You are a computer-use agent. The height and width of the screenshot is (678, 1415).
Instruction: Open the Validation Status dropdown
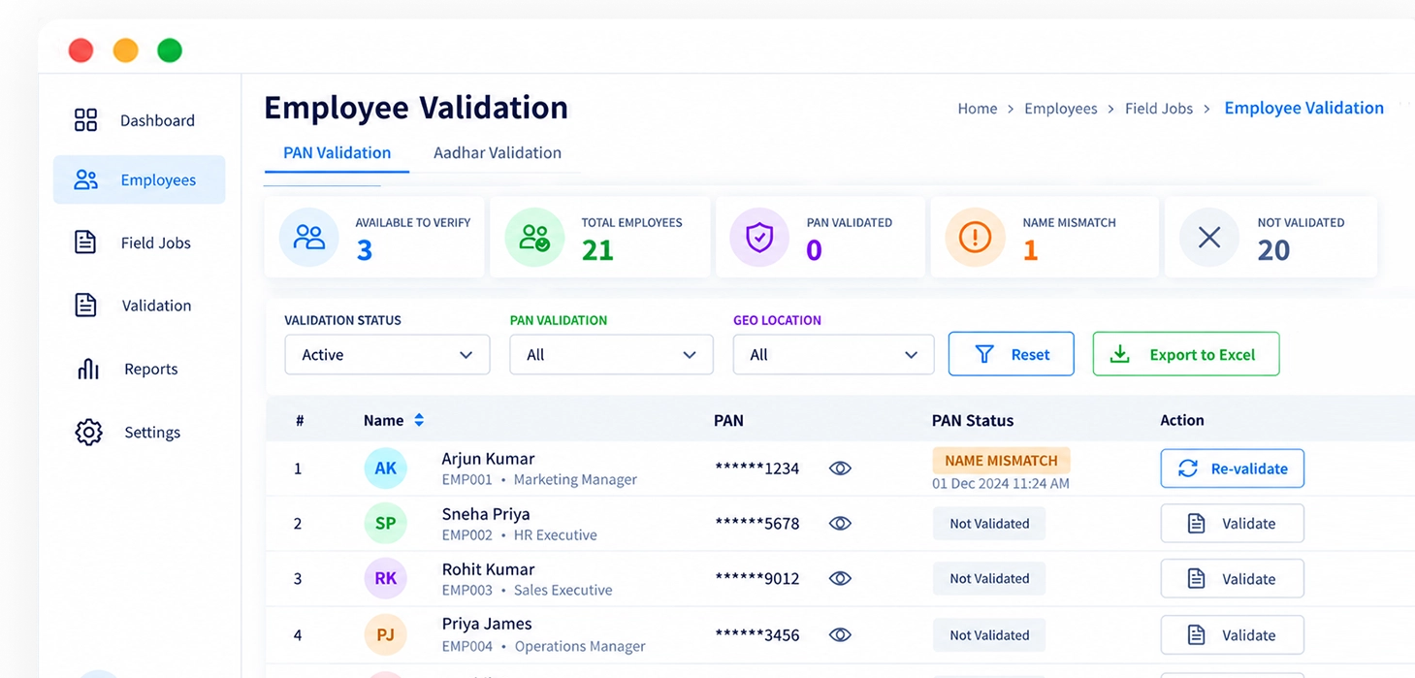[x=387, y=355]
